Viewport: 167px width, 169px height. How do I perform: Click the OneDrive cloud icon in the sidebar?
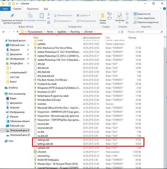(x=6, y=88)
